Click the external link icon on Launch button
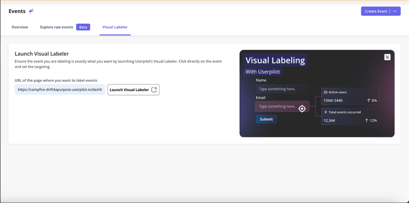This screenshot has height=203, width=409. (x=154, y=89)
